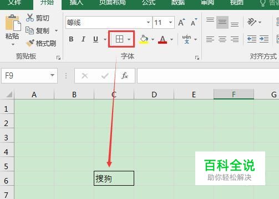Increase indent icon
The height and width of the screenshot is (199, 279).
click(264, 39)
